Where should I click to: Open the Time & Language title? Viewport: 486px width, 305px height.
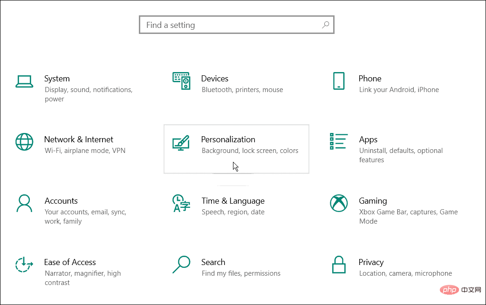[233, 201]
